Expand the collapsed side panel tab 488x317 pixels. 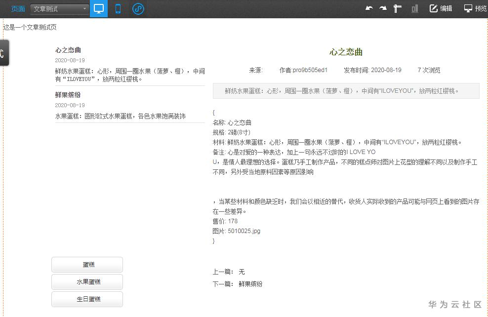click(x=4, y=52)
